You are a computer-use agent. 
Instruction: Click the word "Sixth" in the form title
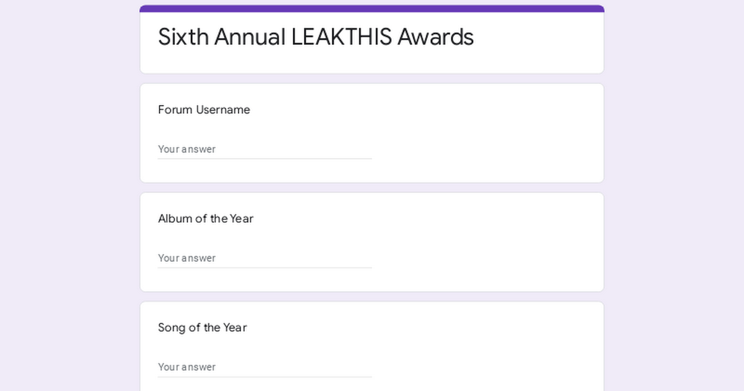coord(184,37)
